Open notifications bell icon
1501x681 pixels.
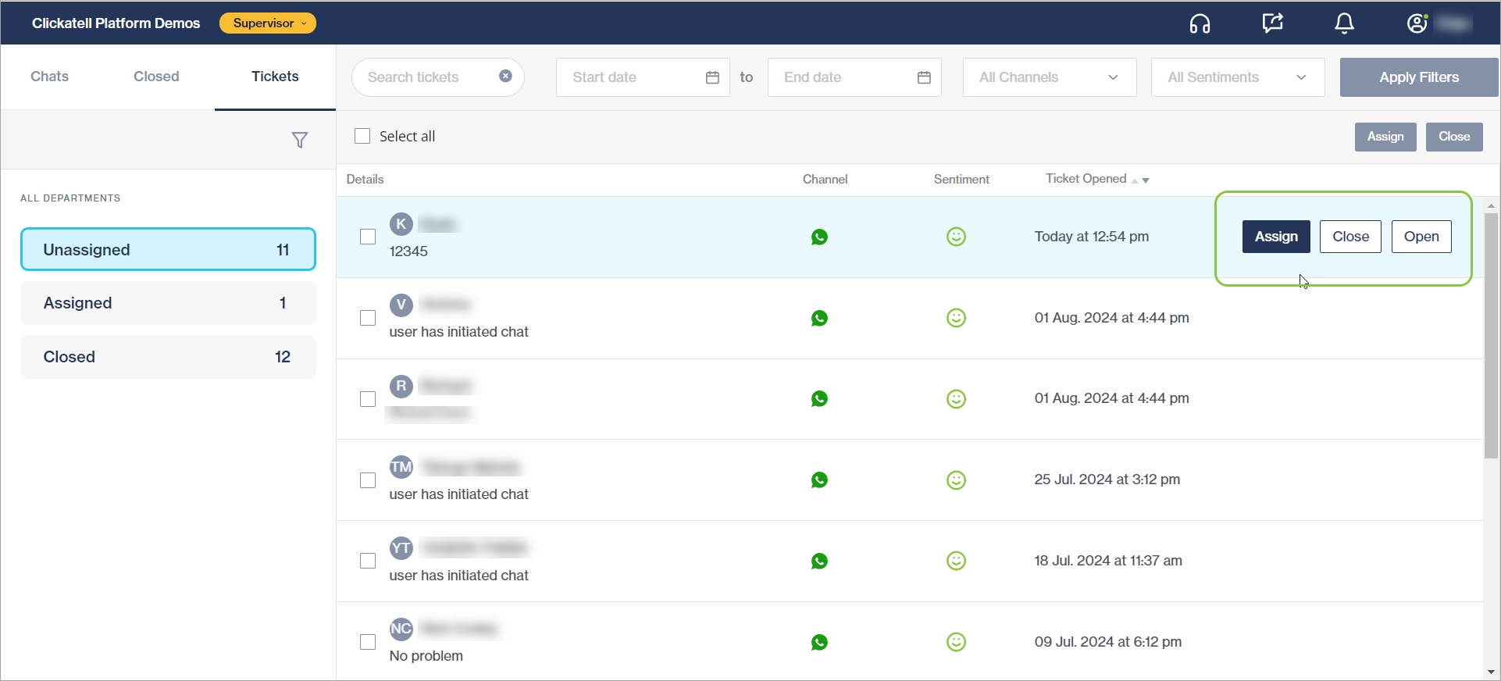[1344, 24]
